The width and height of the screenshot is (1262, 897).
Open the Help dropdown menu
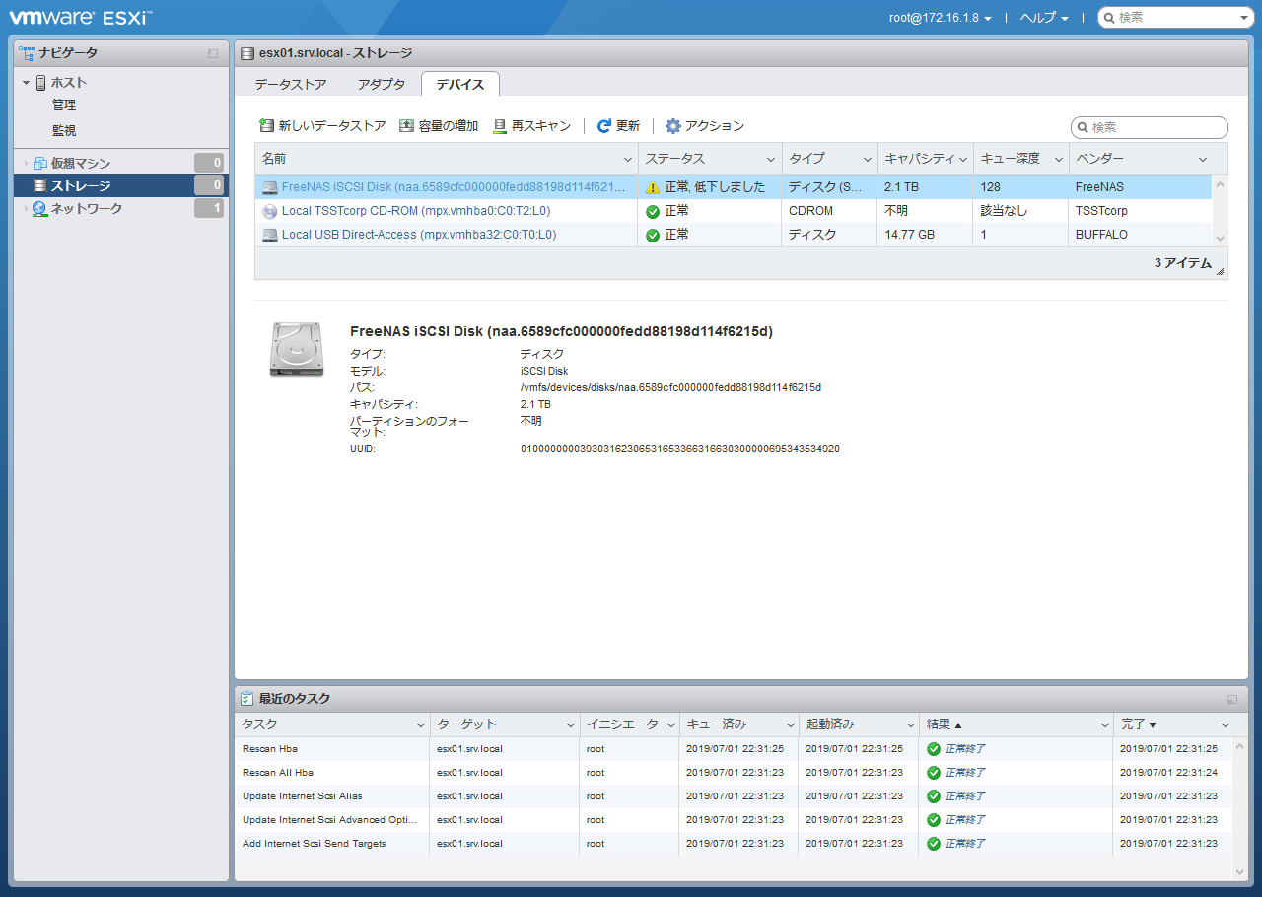(x=1045, y=18)
